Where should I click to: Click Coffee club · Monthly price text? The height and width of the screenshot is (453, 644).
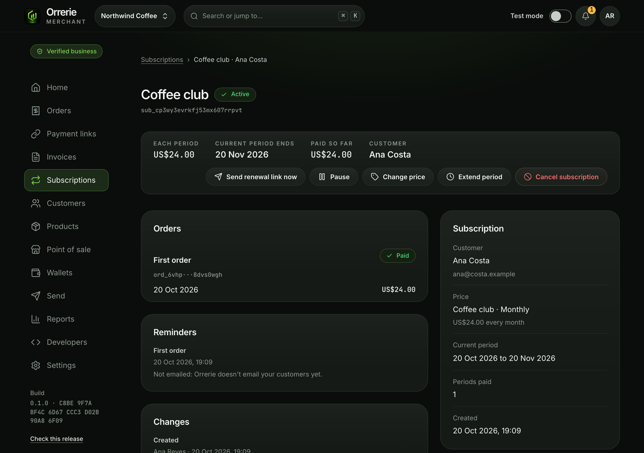pos(491,310)
